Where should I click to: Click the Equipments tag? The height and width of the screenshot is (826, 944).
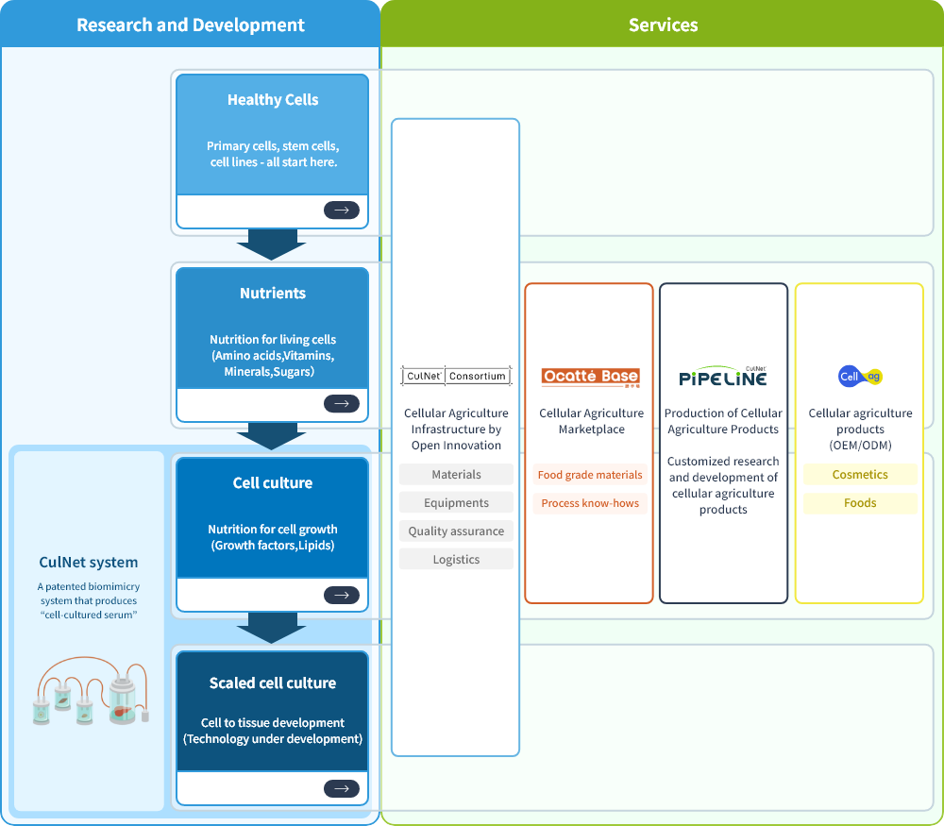(x=456, y=503)
